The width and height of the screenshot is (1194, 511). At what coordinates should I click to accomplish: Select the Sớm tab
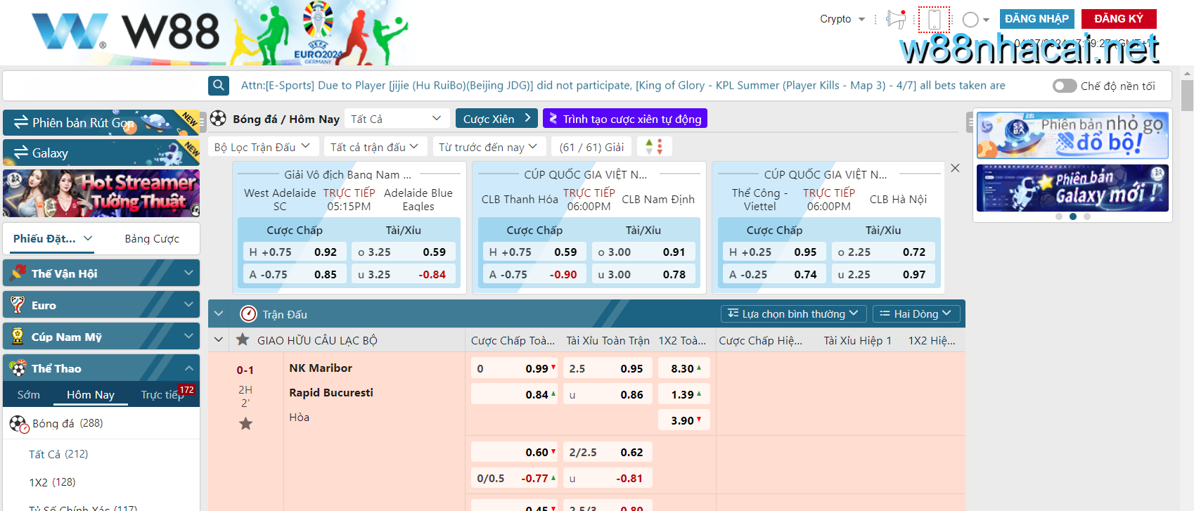point(29,394)
